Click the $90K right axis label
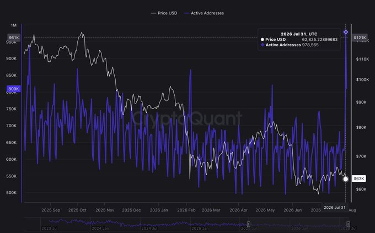Screen dimensions: 375x233 point(361,102)
